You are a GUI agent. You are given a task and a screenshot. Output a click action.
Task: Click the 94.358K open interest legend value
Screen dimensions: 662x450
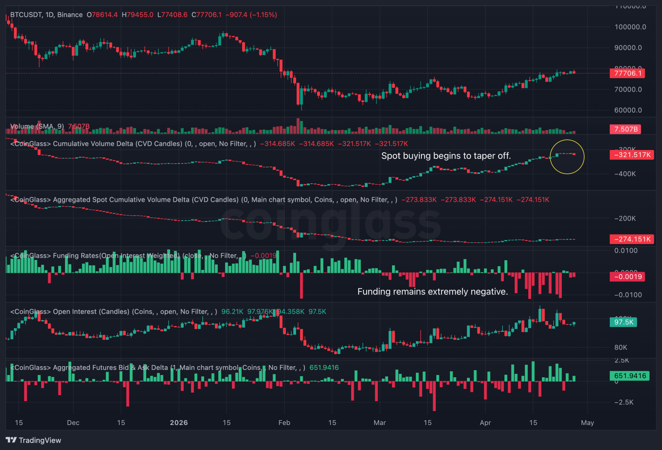[x=291, y=311]
